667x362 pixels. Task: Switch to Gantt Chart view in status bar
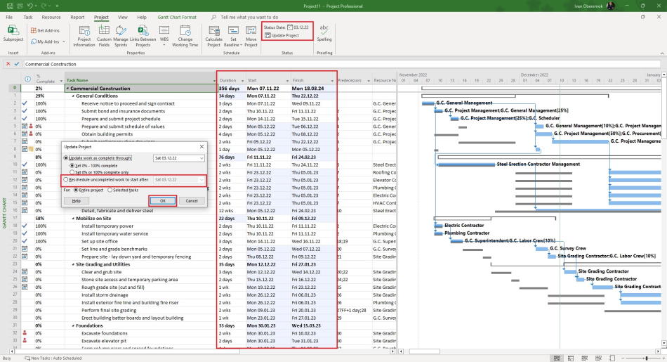click(x=556, y=358)
